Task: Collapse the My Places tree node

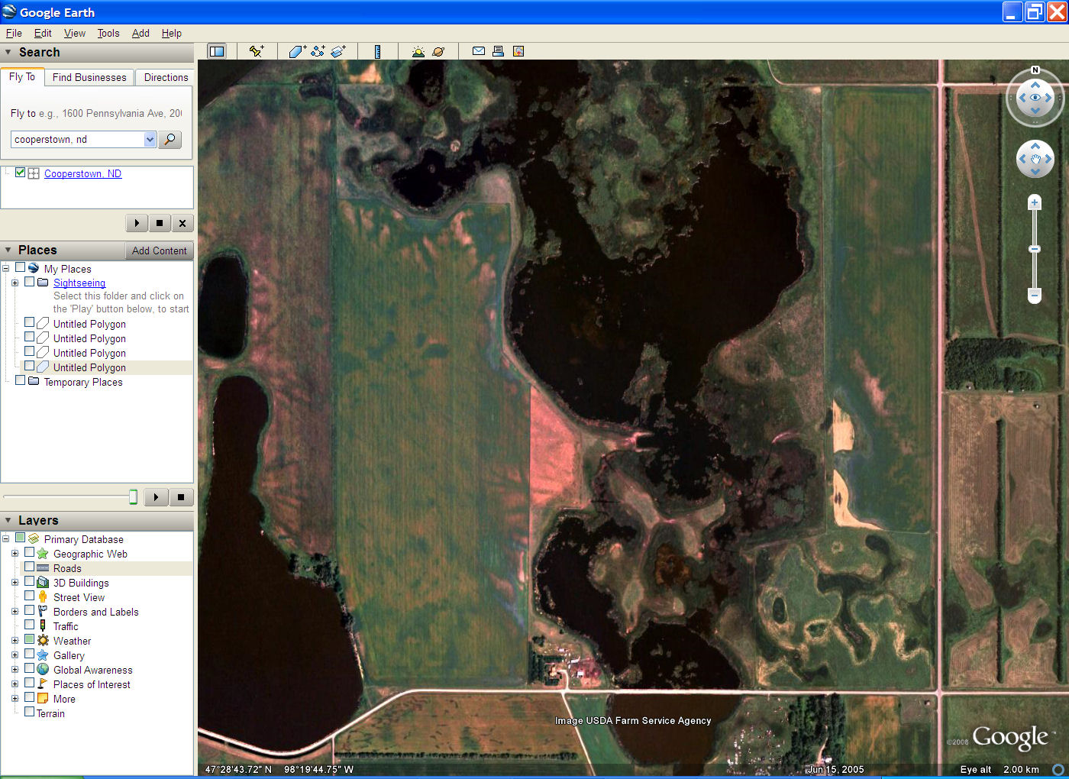Action: (x=5, y=268)
